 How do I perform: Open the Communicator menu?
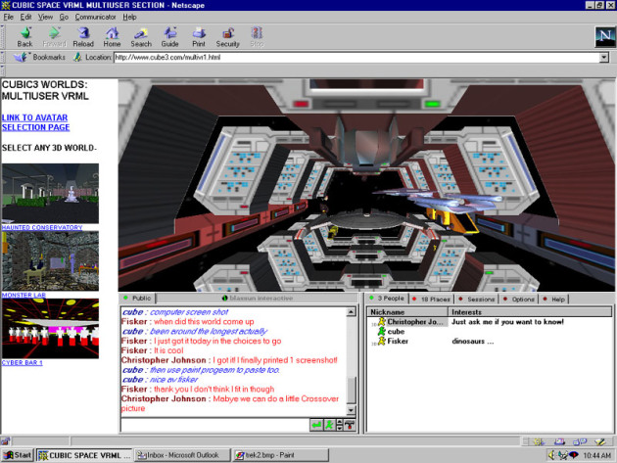(96, 17)
